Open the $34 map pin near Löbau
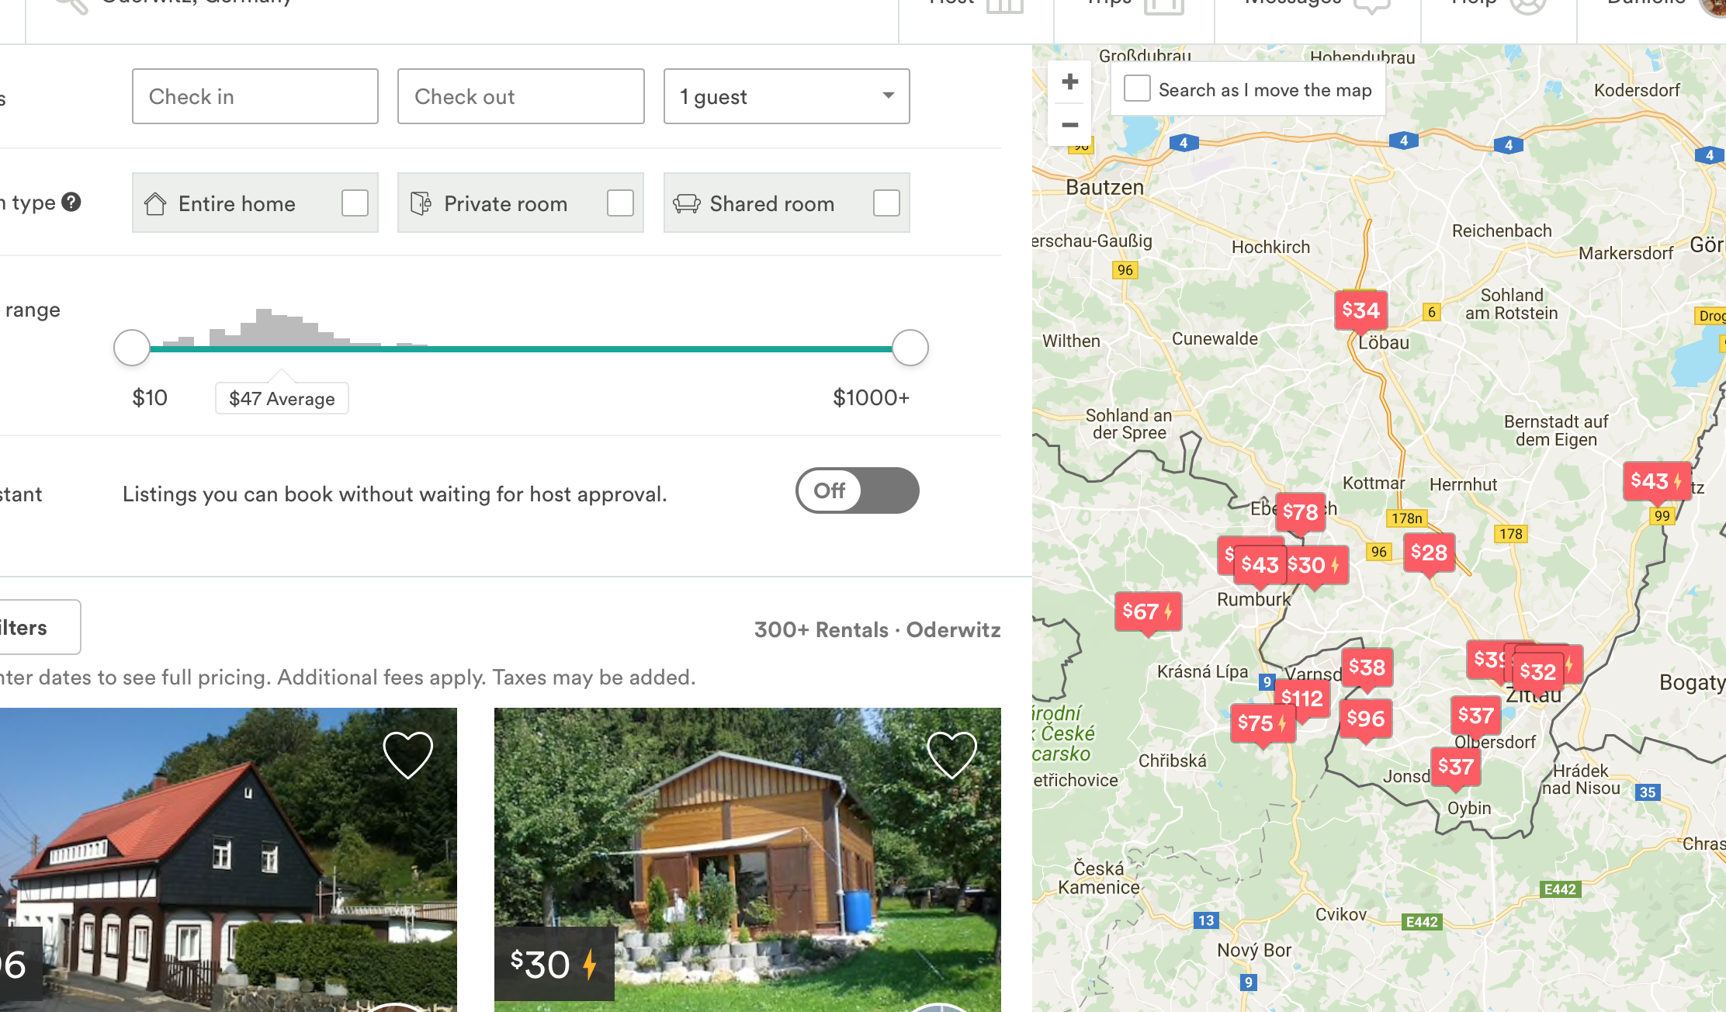The image size is (1726, 1012). click(x=1360, y=310)
